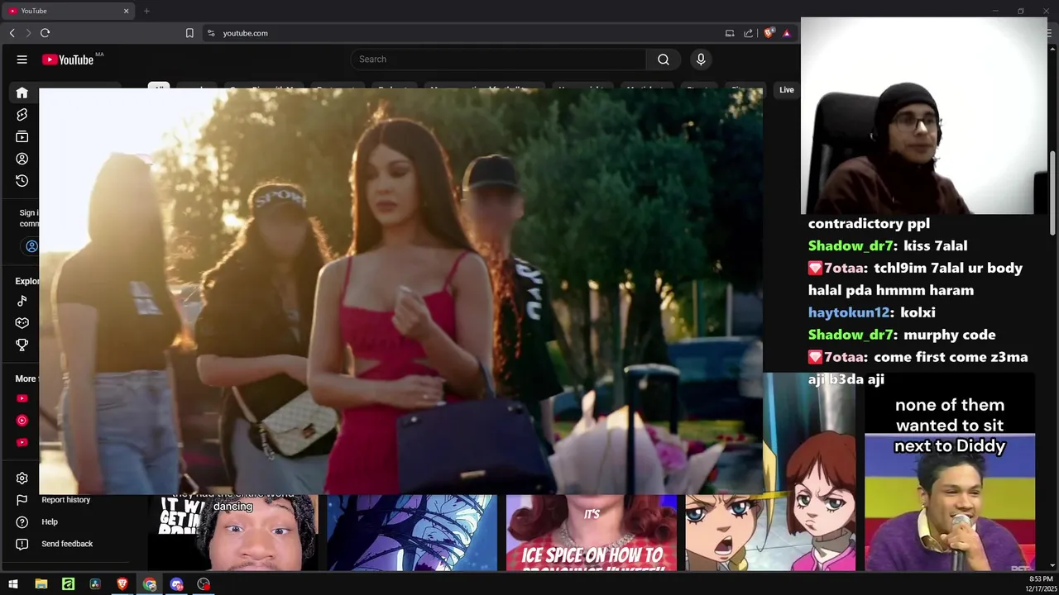Open the purple anime tree Short thumbnail

click(x=412, y=532)
